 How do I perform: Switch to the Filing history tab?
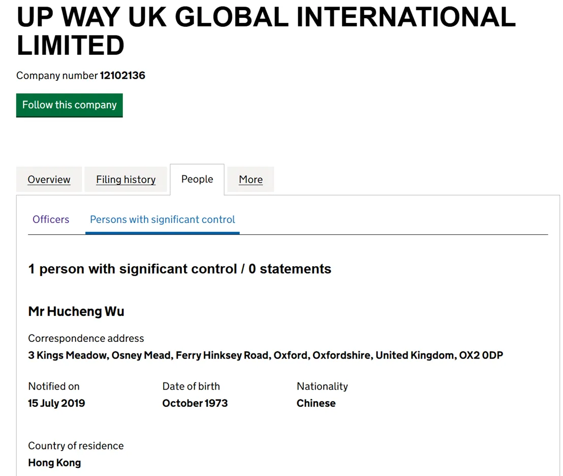coord(126,179)
